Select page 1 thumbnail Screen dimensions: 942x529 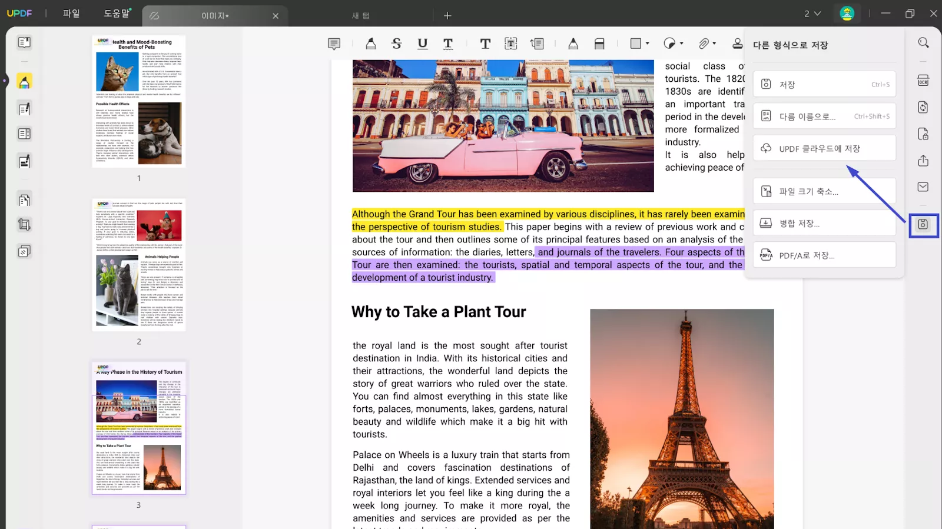point(139,101)
